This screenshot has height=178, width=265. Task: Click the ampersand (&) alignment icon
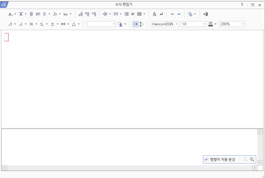tap(154, 14)
